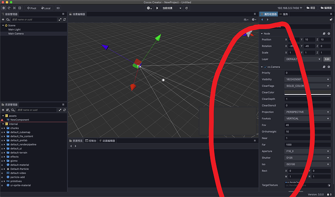Select the Rect transform tool
This screenshot has width=335, height=197.
19,8
